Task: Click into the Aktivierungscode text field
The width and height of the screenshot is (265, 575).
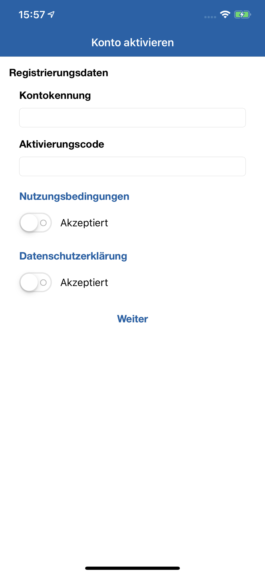Action: [x=132, y=166]
